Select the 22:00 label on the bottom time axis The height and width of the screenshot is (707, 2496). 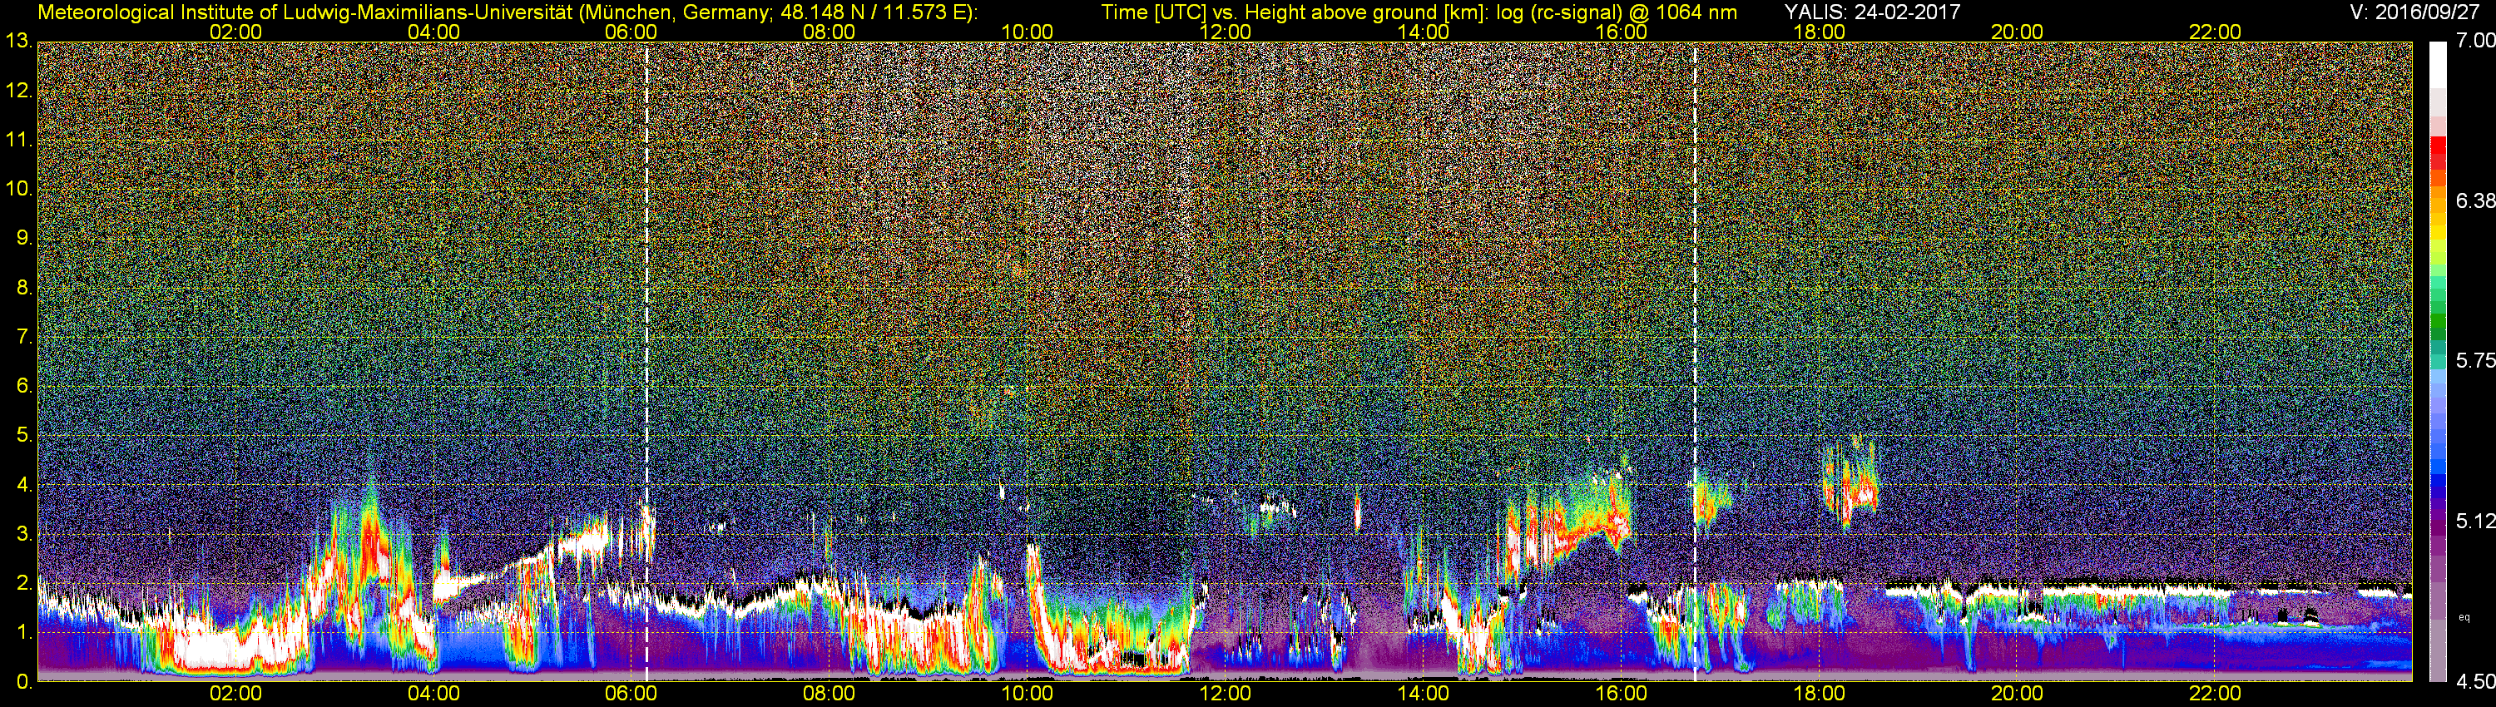(2215, 694)
